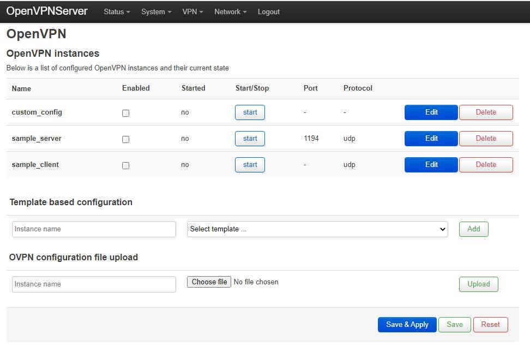Image resolution: width=530 pixels, height=346 pixels.
Task: Select custom_config name text
Action: [x=37, y=112]
